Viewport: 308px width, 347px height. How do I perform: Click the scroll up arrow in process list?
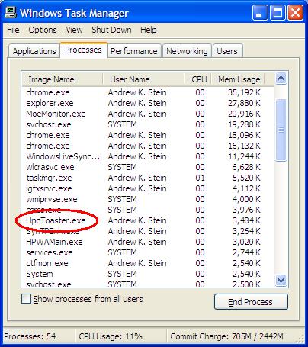(281, 79)
